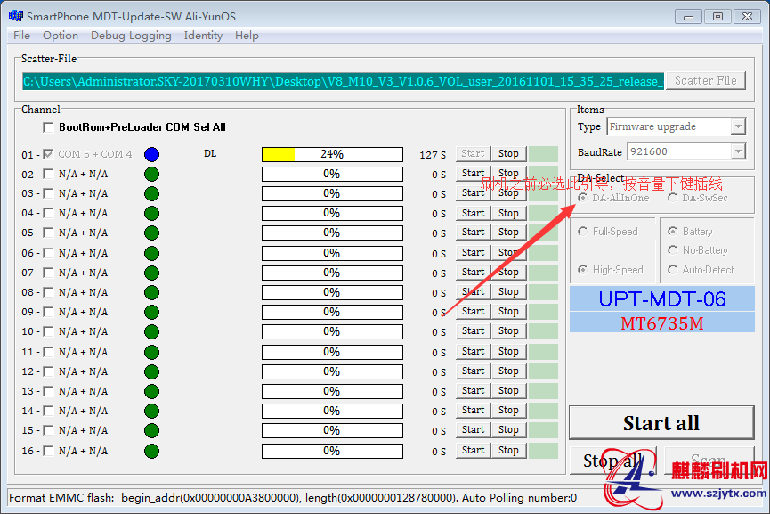Check the channel 02 checkbox

click(x=48, y=174)
